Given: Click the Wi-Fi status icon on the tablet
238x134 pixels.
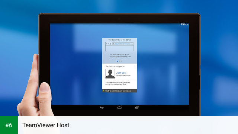Looking at the screenshot, I should click(x=181, y=24).
